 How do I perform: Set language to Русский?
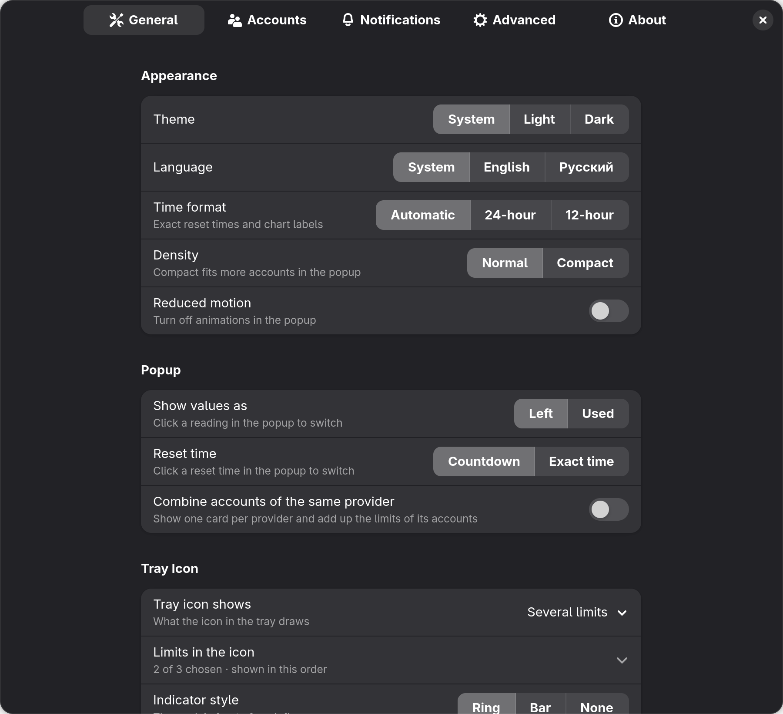(587, 167)
